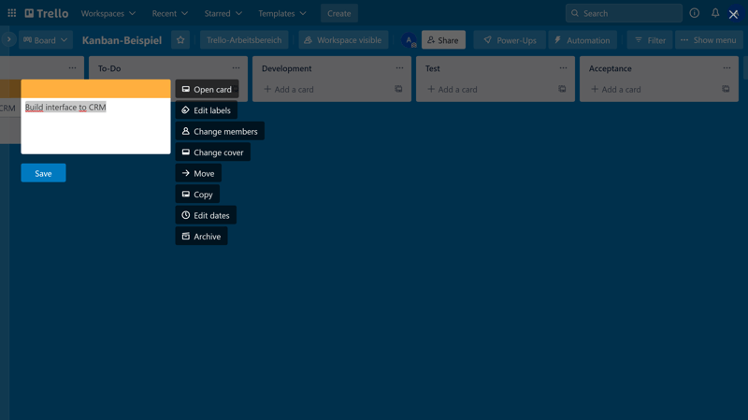The image size is (748, 420).
Task: Open the Recent dropdown menu
Action: (170, 13)
